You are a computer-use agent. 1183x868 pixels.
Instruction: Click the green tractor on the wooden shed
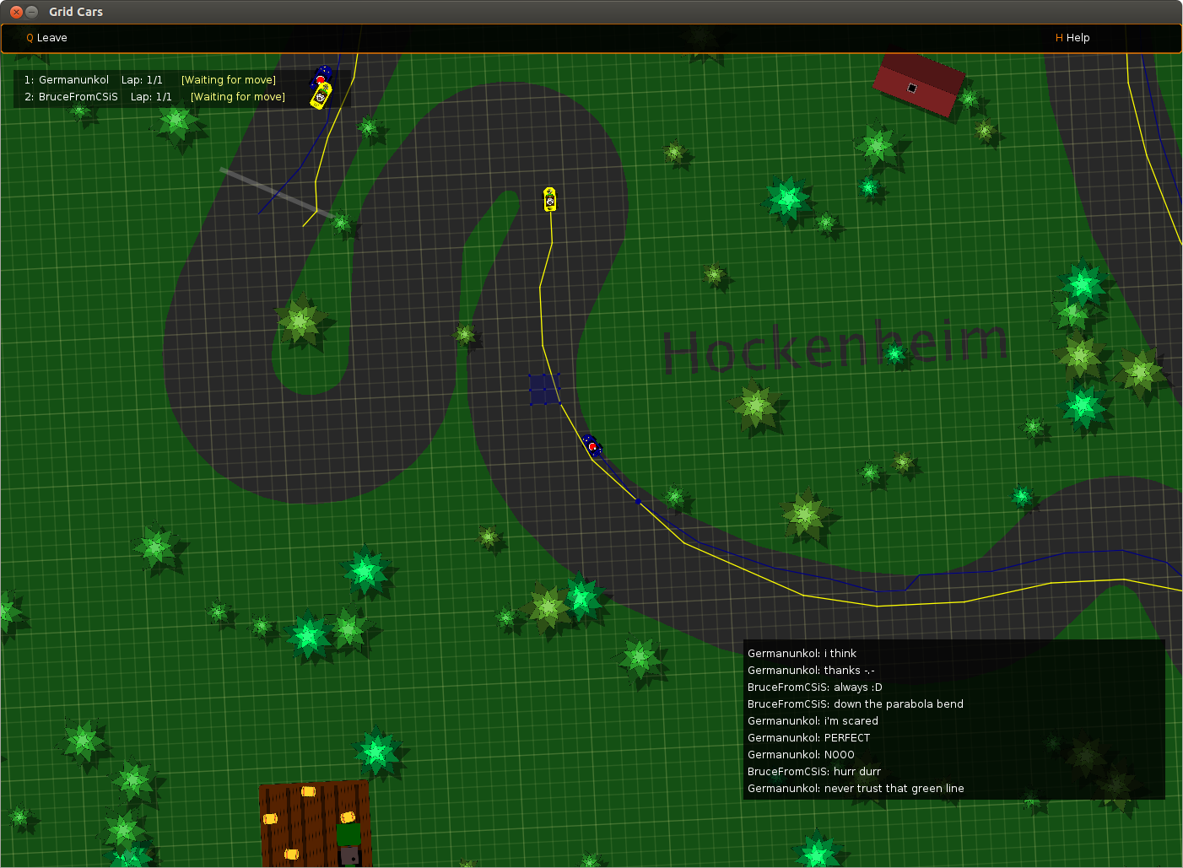click(x=348, y=834)
